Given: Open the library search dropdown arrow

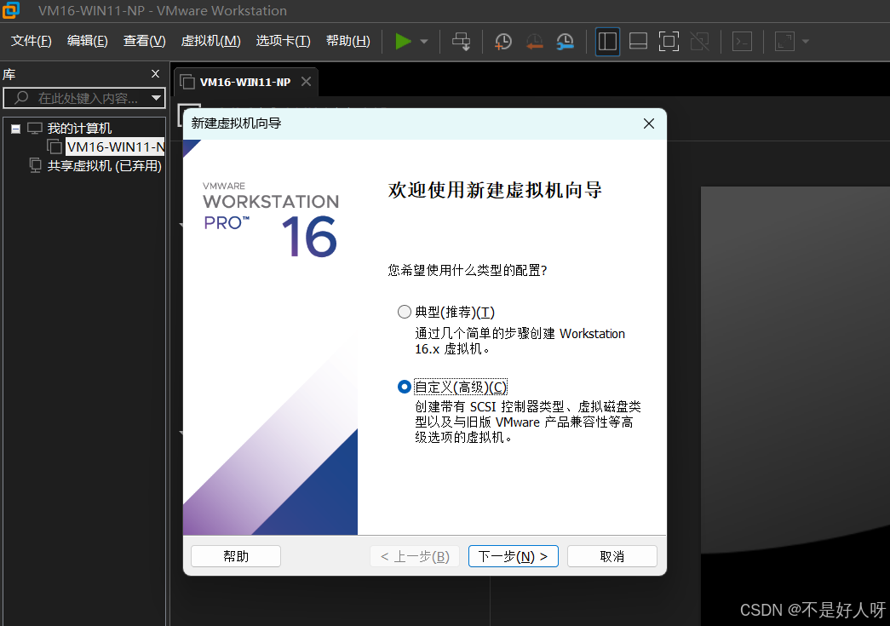Looking at the screenshot, I should 156,98.
